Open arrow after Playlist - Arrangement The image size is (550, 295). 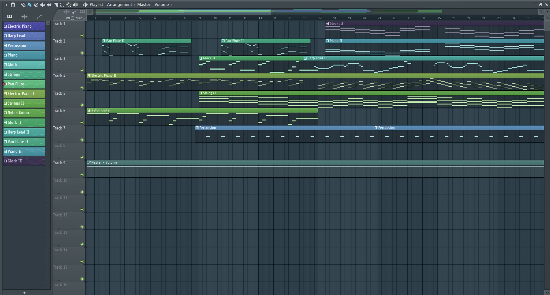[x=134, y=5]
